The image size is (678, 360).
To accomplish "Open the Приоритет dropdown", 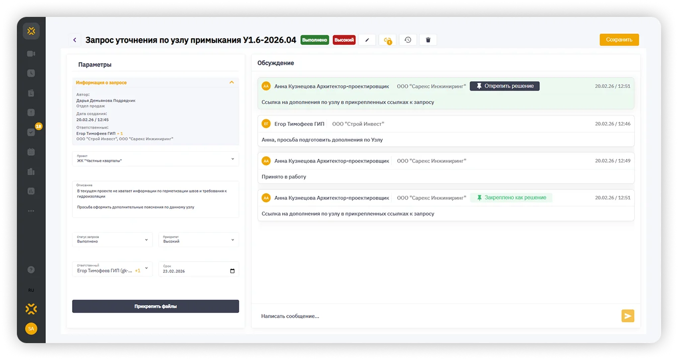I will (199, 240).
